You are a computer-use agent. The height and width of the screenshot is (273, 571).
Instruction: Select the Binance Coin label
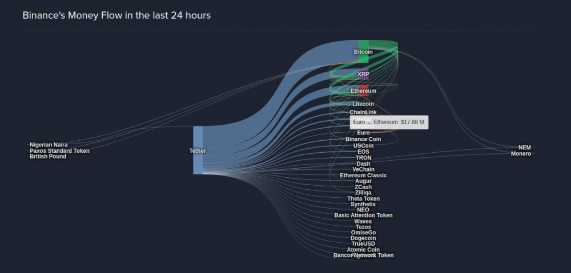click(363, 139)
